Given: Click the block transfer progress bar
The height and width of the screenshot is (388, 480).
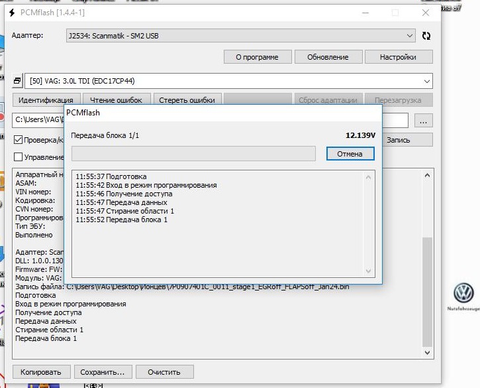Looking at the screenshot, I should pyautogui.click(x=193, y=153).
